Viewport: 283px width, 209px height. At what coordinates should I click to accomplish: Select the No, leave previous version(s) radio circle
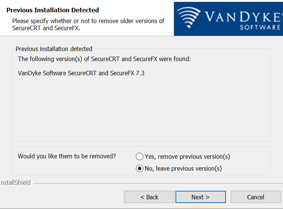tap(140, 168)
